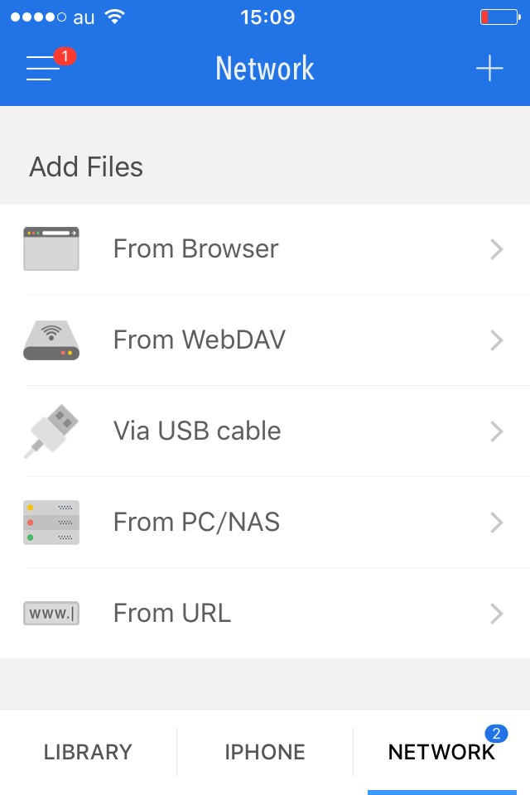Expand the From WebDAV row chevron

point(497,340)
